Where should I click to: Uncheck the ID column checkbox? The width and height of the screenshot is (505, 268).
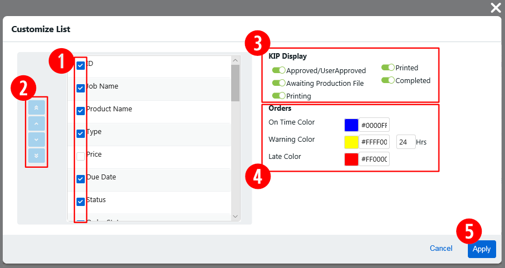81,65
